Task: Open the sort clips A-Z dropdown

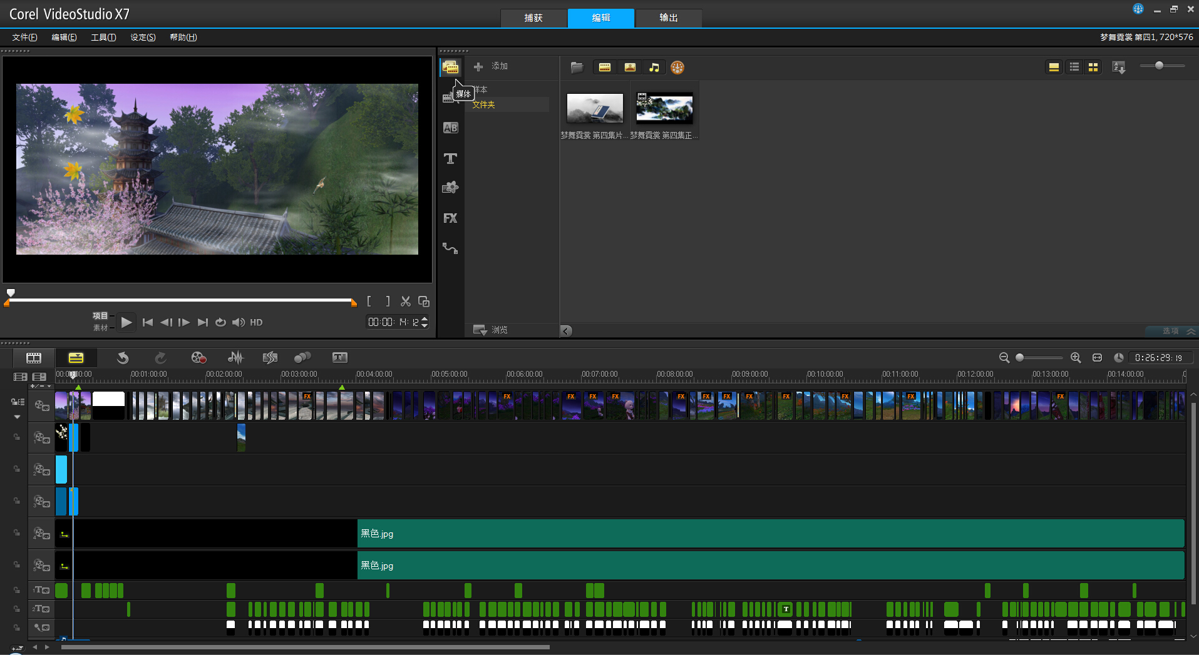Action: pyautogui.click(x=1118, y=68)
